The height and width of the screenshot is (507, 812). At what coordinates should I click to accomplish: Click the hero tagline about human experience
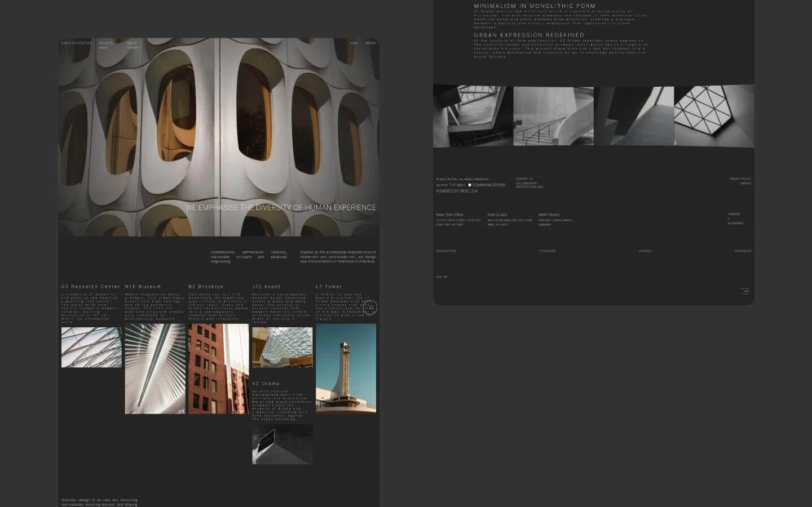[281, 207]
